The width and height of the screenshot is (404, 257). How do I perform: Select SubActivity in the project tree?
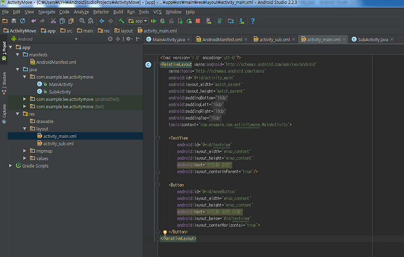[60, 92]
